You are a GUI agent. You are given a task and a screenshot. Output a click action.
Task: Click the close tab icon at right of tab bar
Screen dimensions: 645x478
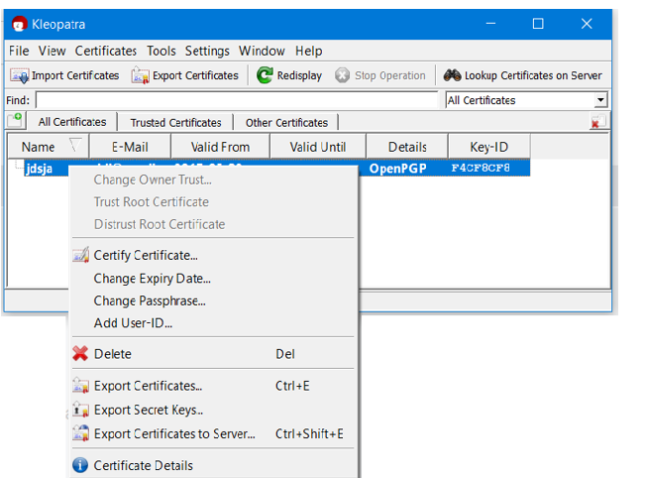597,122
